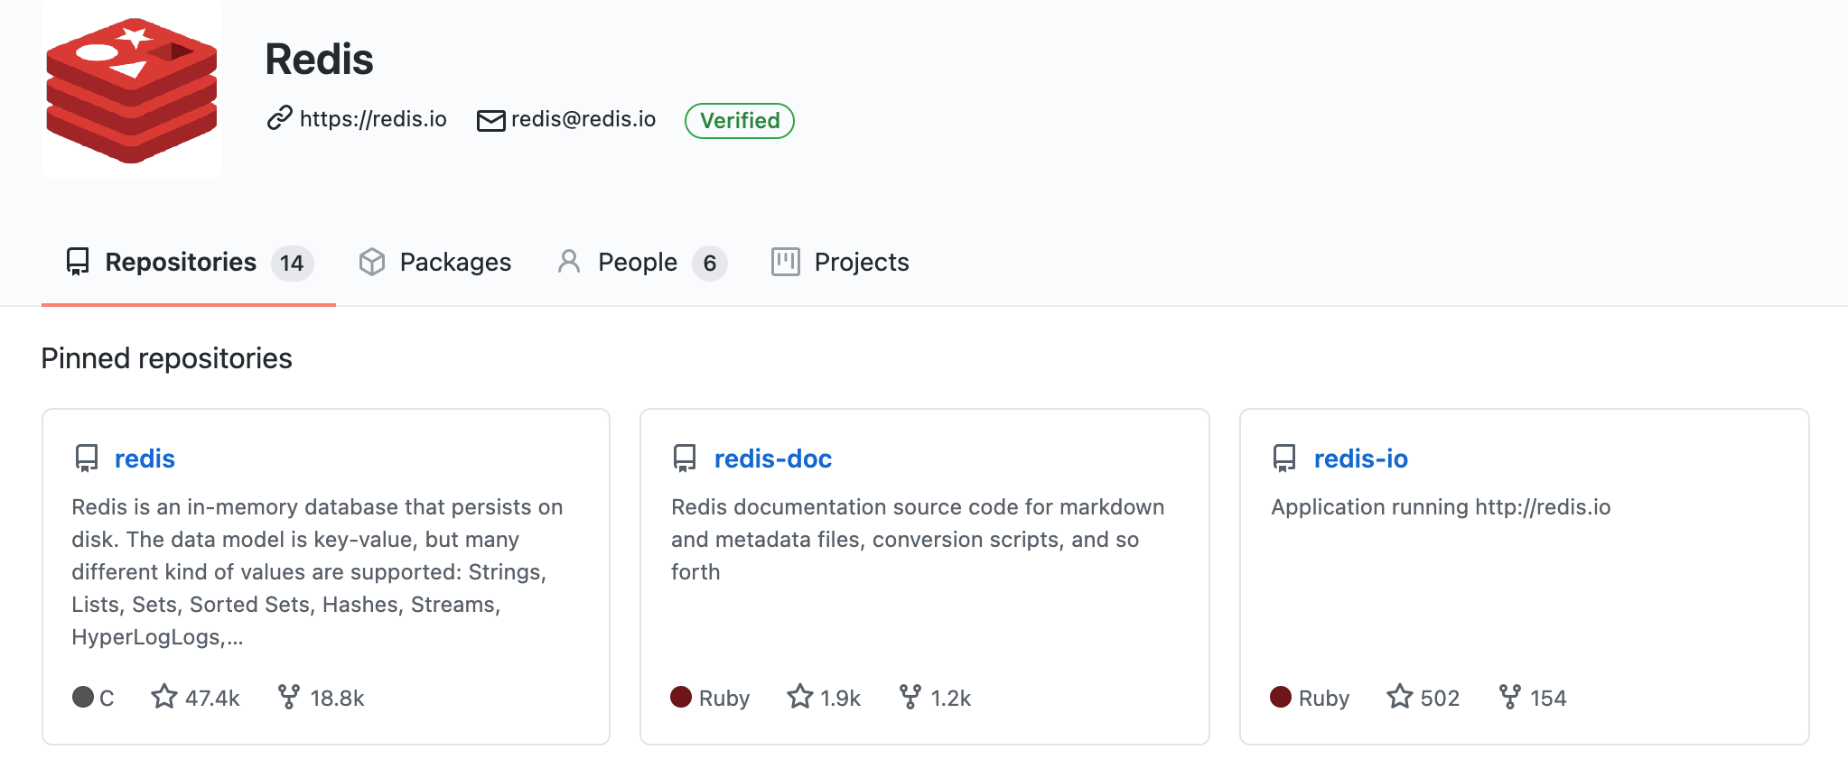Image resolution: width=1848 pixels, height=769 pixels.
Task: Click the People person icon
Action: tap(569, 262)
